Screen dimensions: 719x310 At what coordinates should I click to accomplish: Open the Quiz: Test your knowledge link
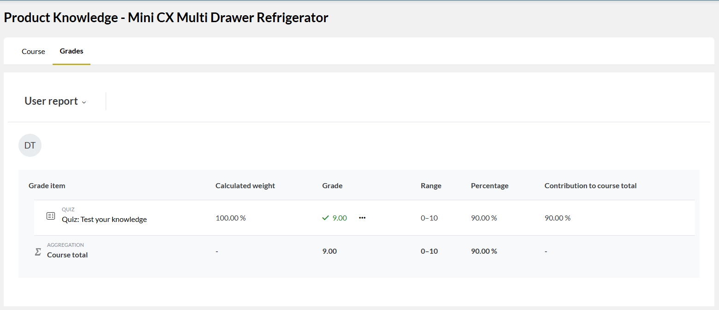[104, 220]
